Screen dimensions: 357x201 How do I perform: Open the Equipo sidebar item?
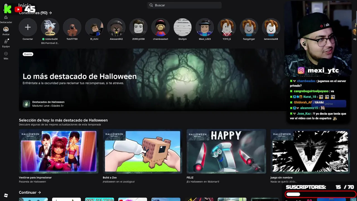[x=6, y=43]
